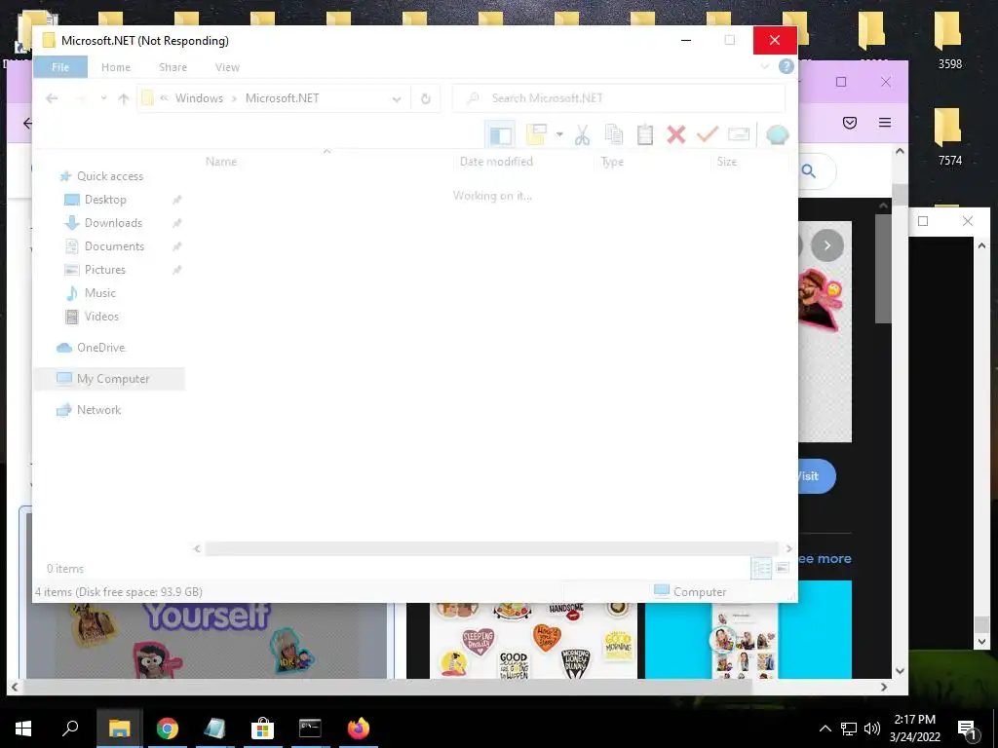This screenshot has width=998, height=748.
Task: Switch to the Home ribbon tab
Action: [x=116, y=67]
